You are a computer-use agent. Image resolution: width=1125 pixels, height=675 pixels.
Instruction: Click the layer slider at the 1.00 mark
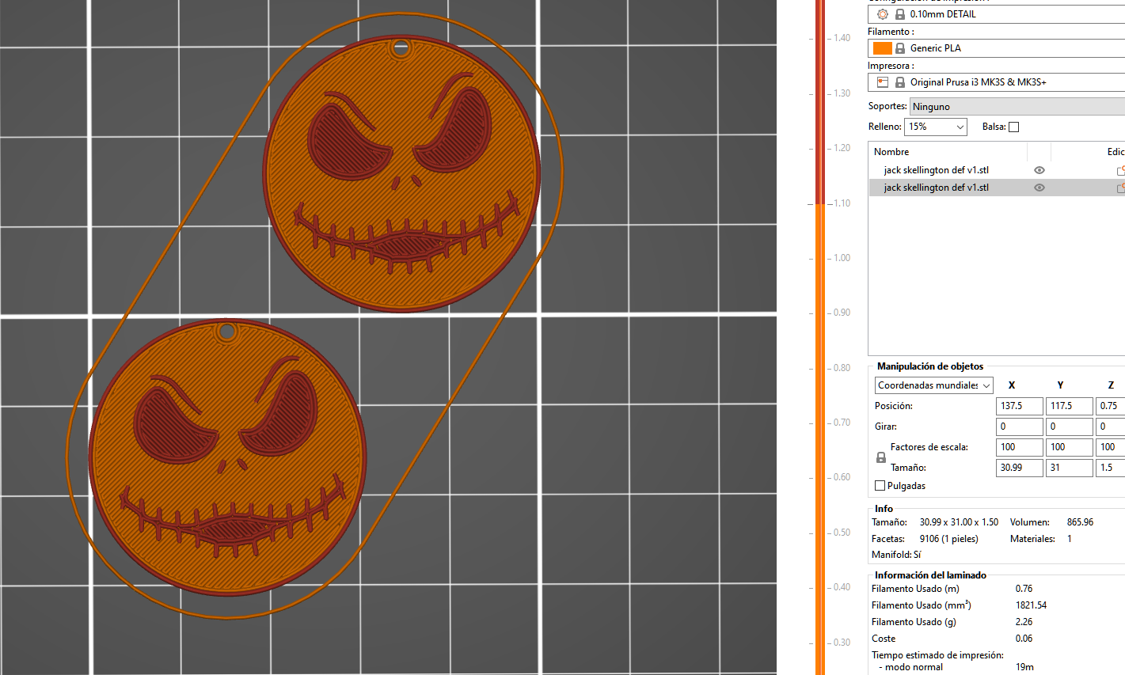click(820, 258)
